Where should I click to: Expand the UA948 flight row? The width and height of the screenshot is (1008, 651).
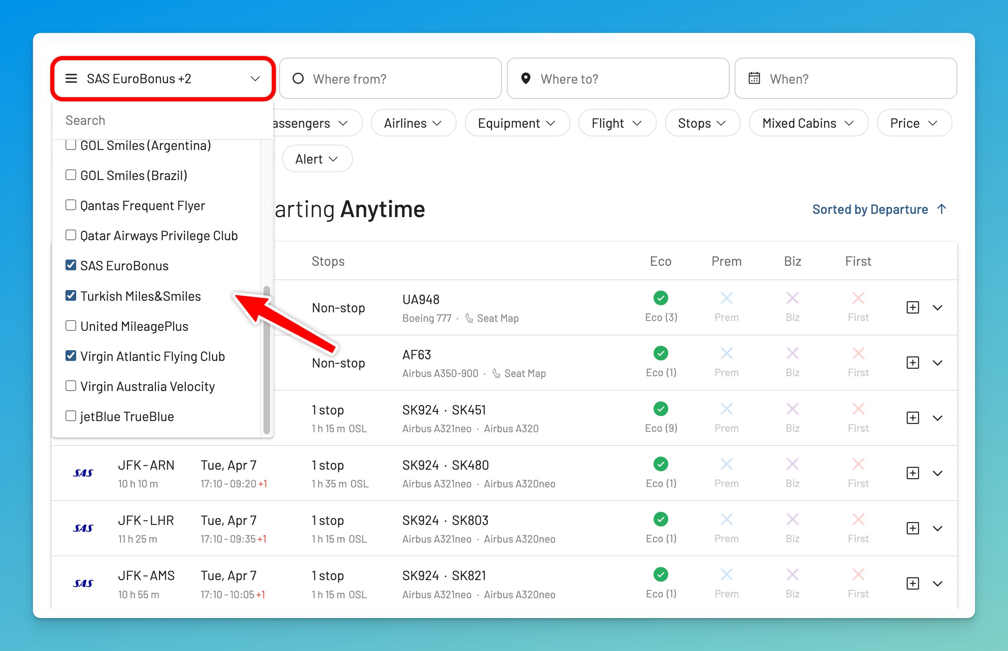click(938, 308)
